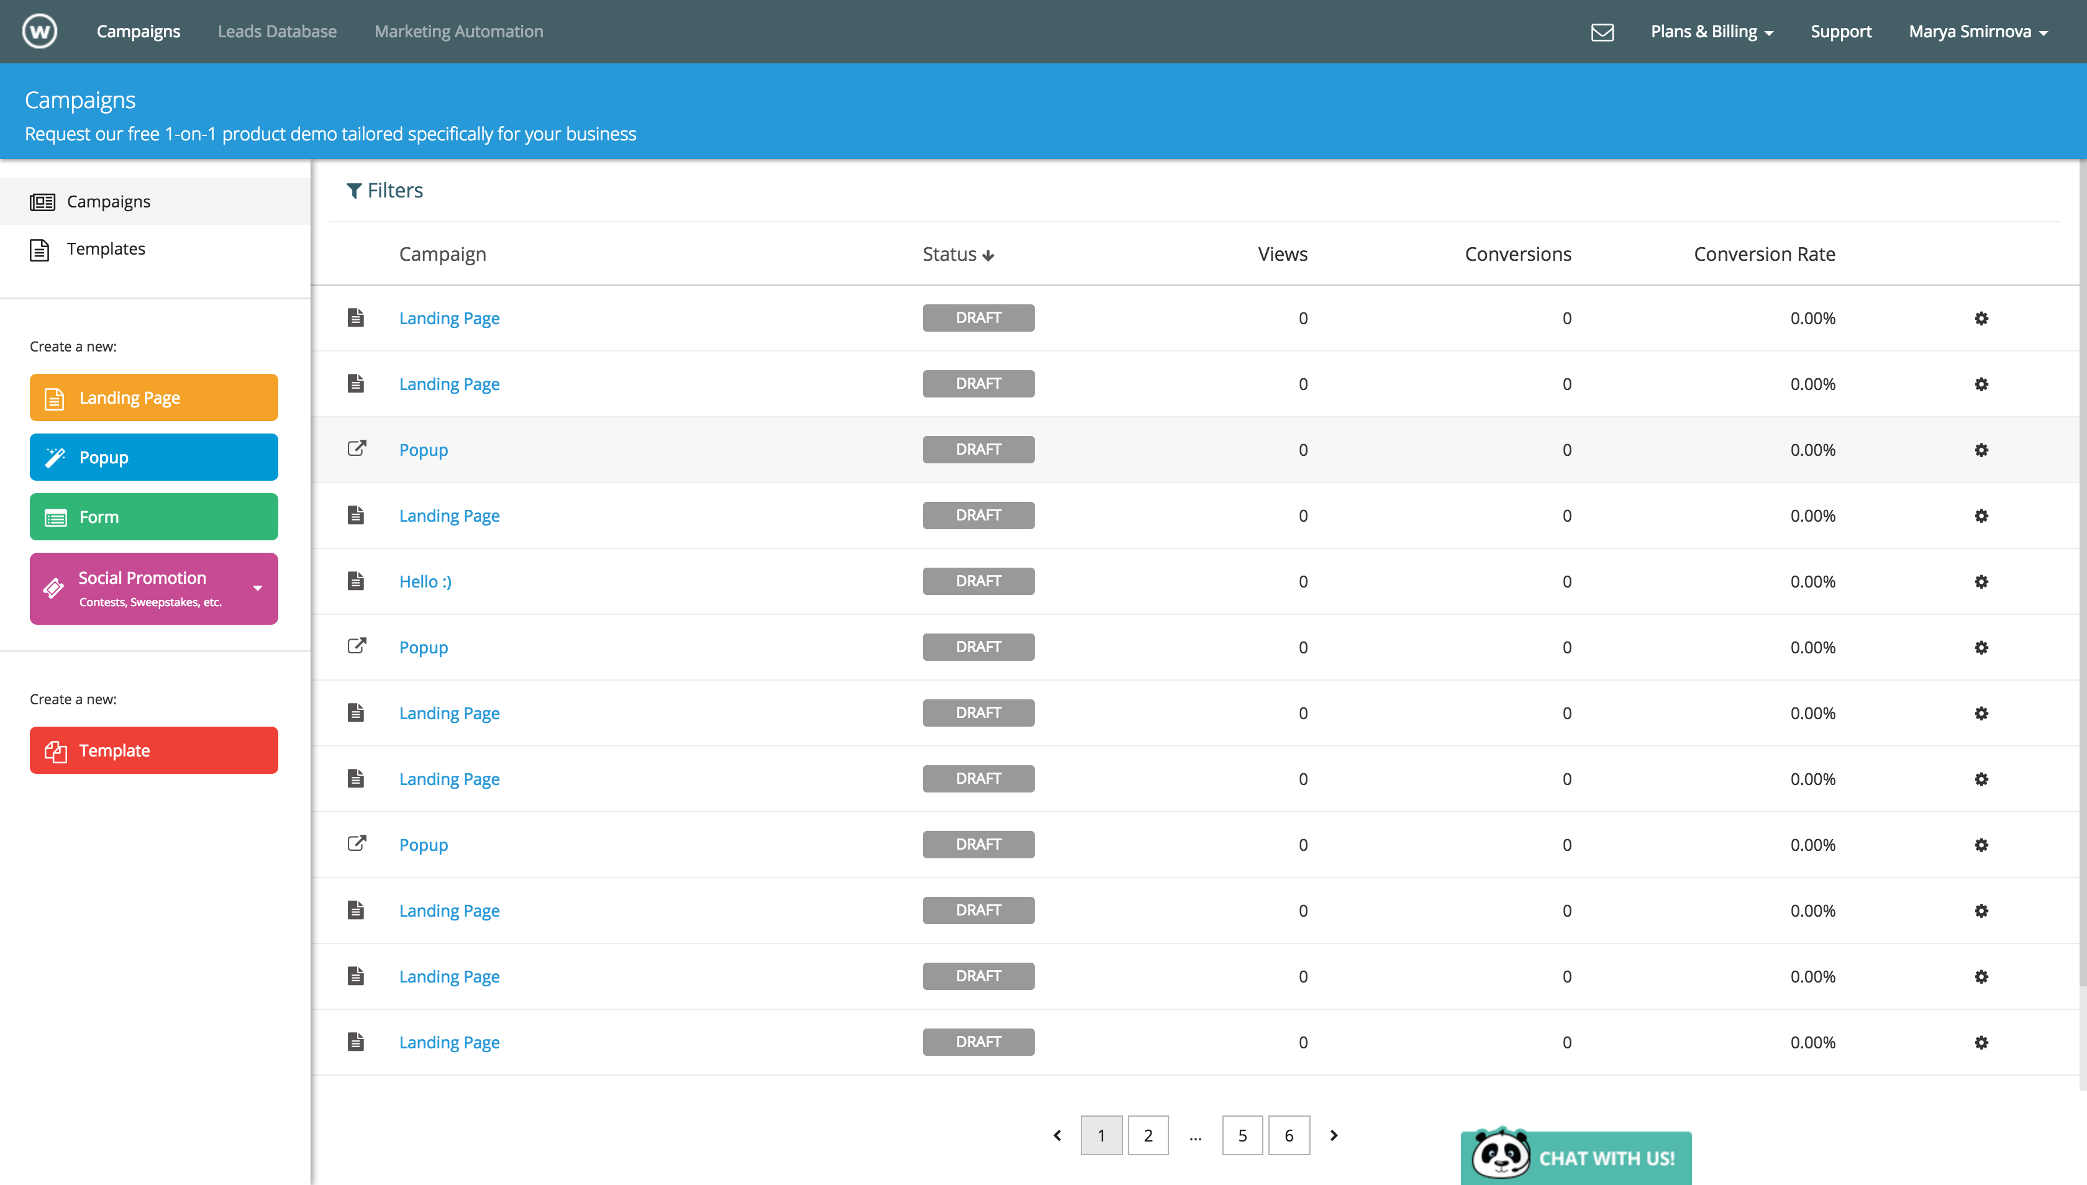Screen dimensions: 2087x1185
Task: Open settings gear for last Landing Page row
Action: (1981, 1043)
